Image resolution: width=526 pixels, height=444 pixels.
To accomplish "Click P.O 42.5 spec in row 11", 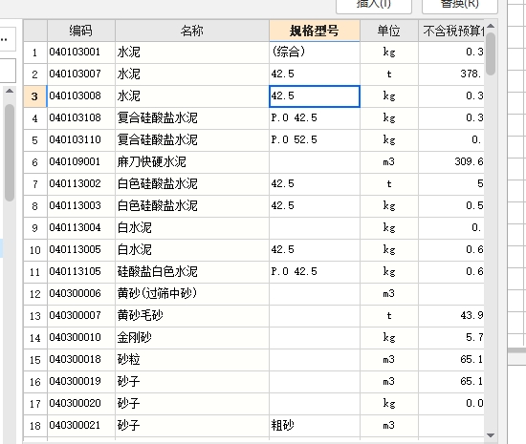I will point(315,272).
